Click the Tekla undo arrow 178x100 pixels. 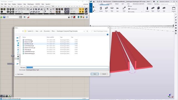click(x=97, y=2)
